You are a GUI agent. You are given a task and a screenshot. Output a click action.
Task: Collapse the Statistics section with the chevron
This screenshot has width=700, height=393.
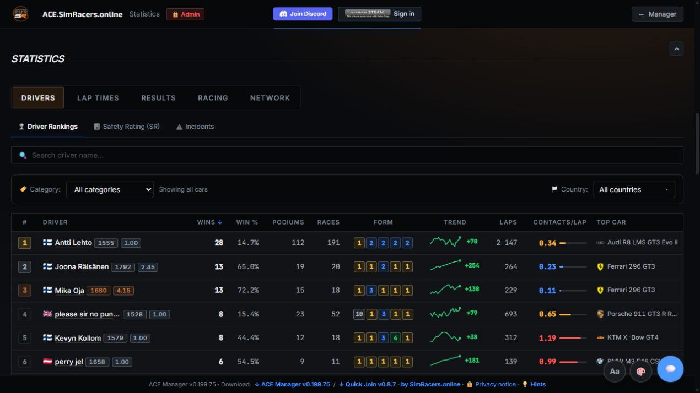pos(676,48)
